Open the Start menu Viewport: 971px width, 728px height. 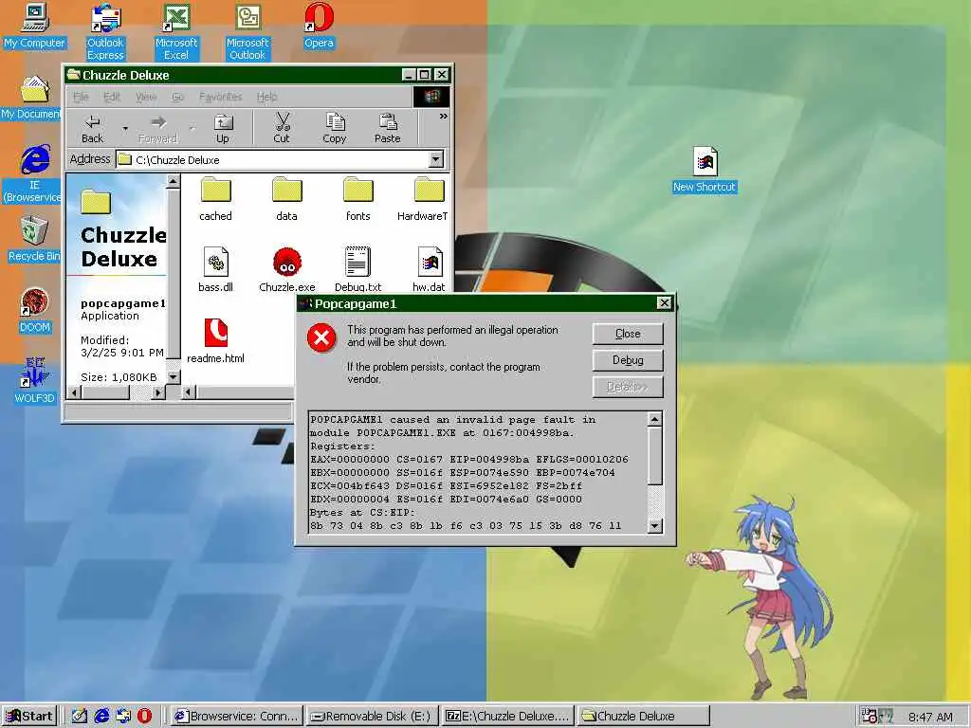(x=29, y=717)
